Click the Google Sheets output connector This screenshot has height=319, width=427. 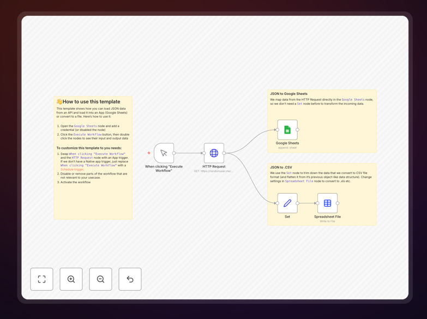tap(297, 130)
